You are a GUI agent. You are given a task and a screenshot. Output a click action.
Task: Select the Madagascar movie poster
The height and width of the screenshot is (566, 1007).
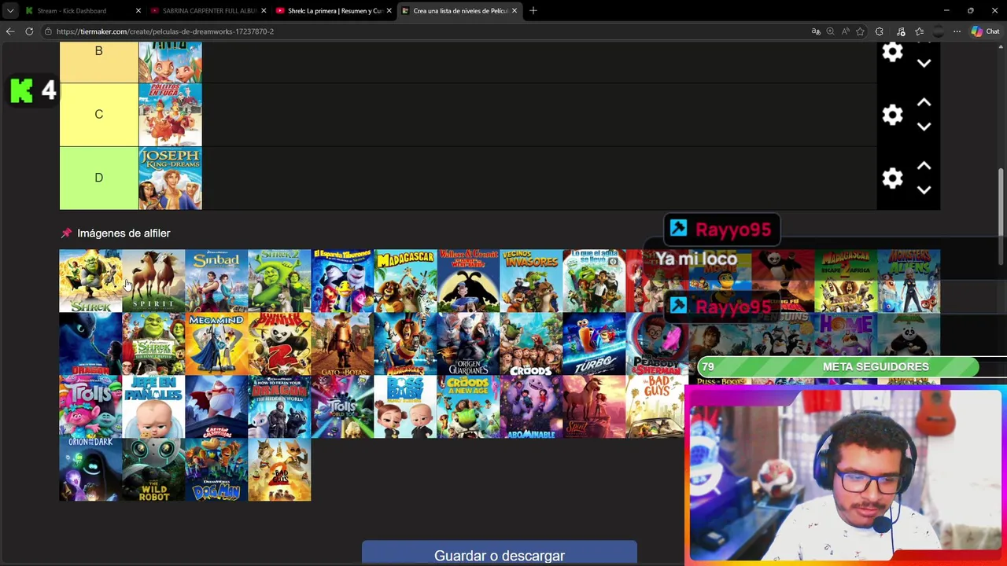coord(405,281)
